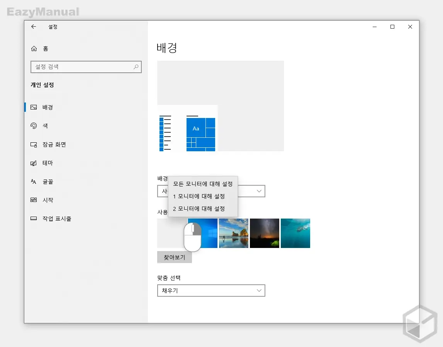Click the 홈 (Home) house icon
The height and width of the screenshot is (347, 443).
tap(34, 48)
